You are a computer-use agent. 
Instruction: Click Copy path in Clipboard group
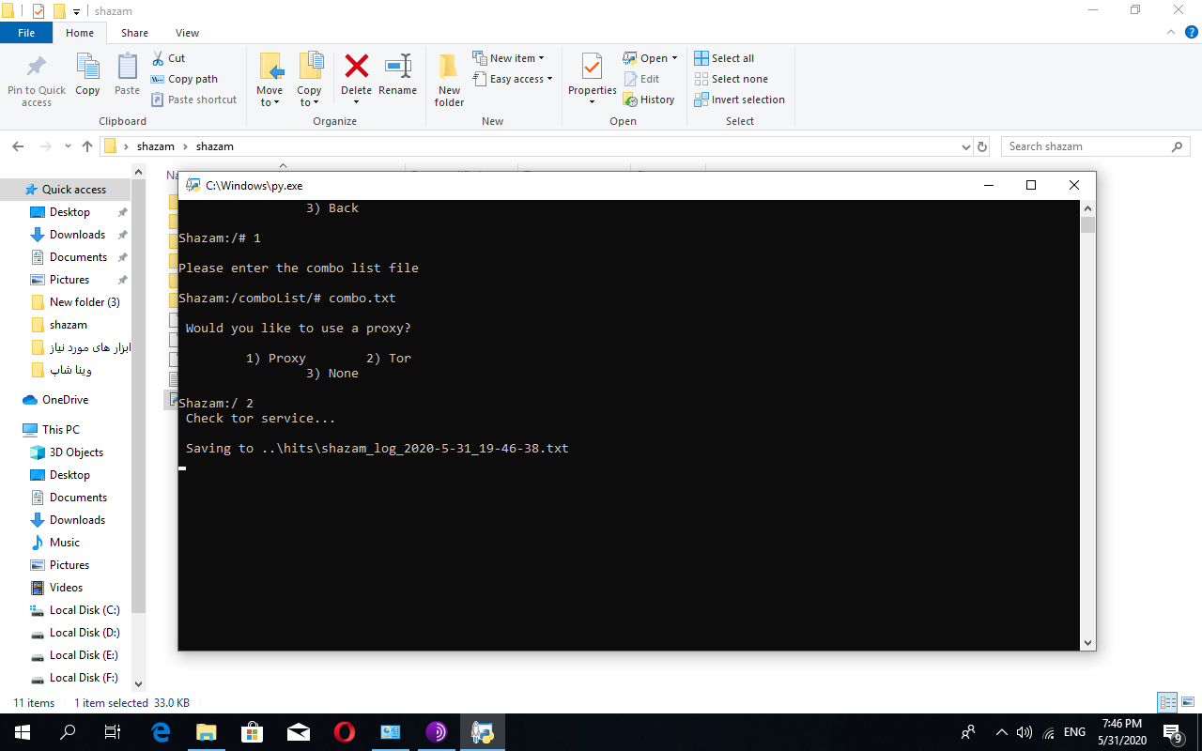[x=184, y=79]
